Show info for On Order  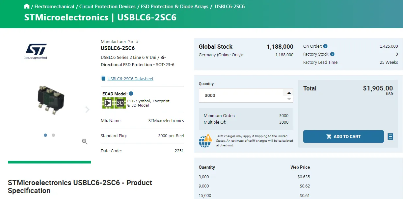point(325,46)
